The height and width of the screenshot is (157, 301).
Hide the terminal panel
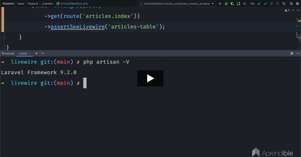click(x=298, y=53)
